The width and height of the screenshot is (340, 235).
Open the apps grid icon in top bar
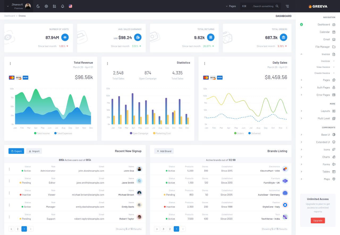click(54, 6)
